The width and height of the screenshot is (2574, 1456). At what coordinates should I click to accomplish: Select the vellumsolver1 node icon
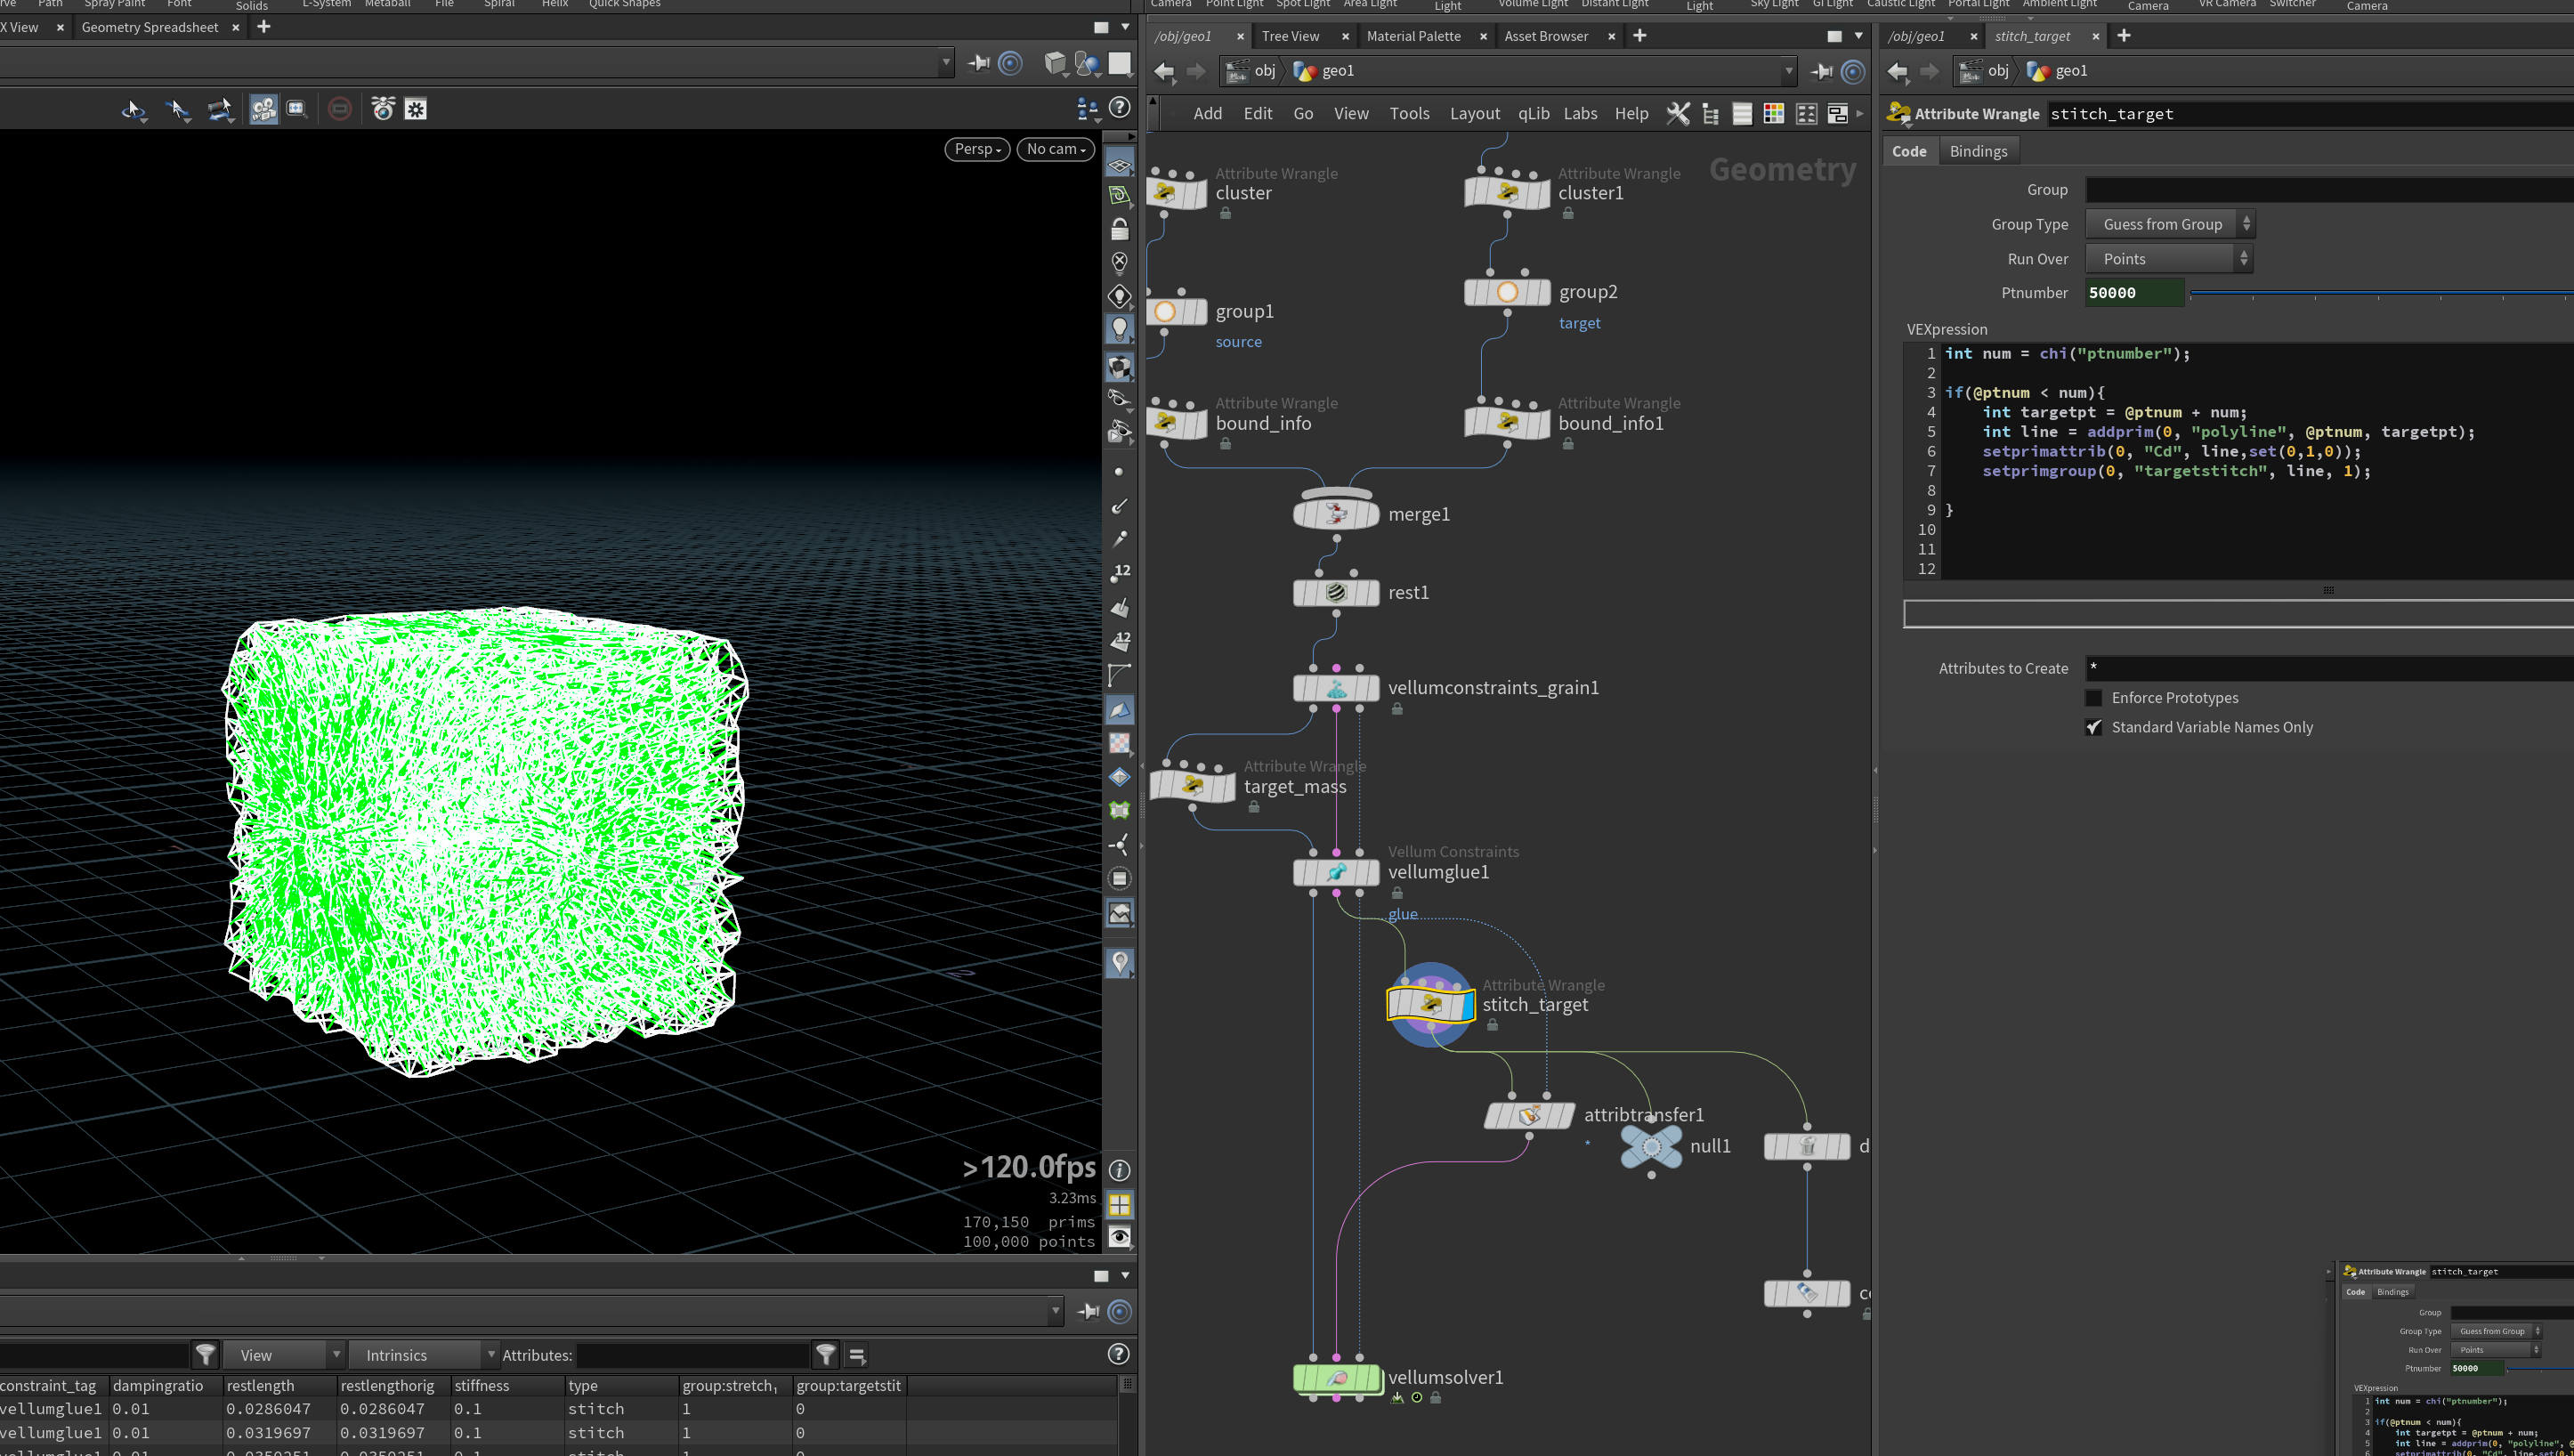coord(1337,1378)
